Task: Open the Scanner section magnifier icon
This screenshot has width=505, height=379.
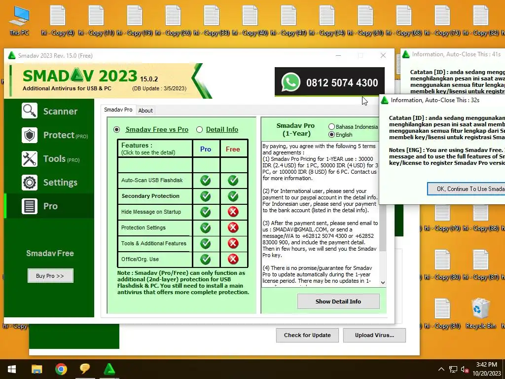Action: click(x=30, y=111)
